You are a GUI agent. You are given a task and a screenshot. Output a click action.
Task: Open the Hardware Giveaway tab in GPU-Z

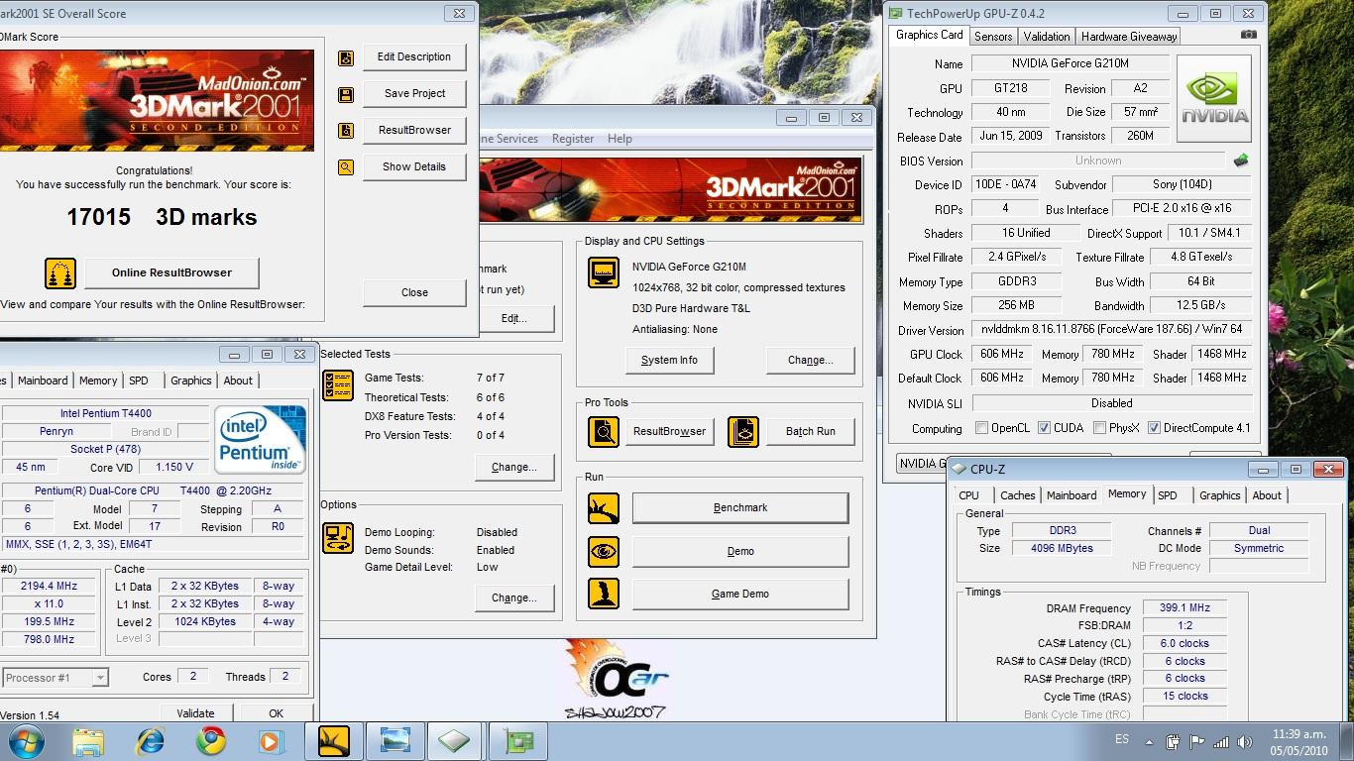click(x=1129, y=36)
